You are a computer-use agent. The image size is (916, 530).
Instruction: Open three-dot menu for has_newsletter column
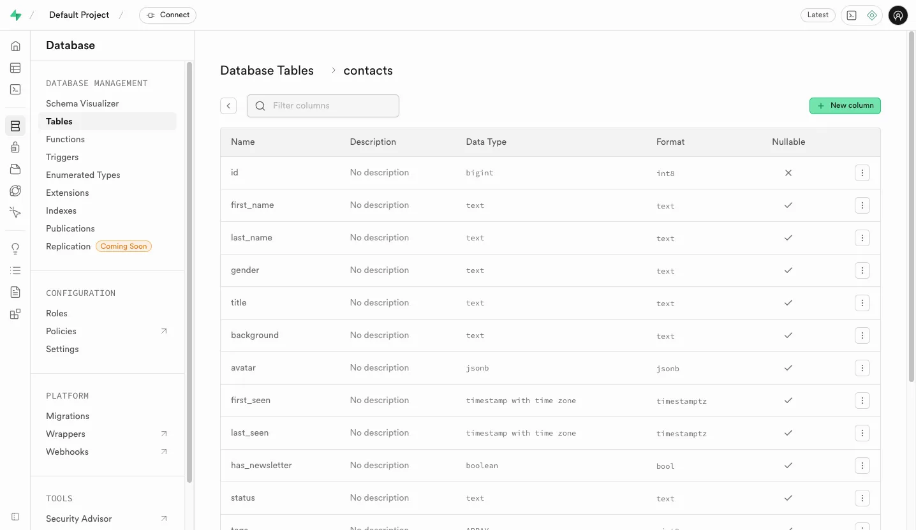(x=862, y=466)
